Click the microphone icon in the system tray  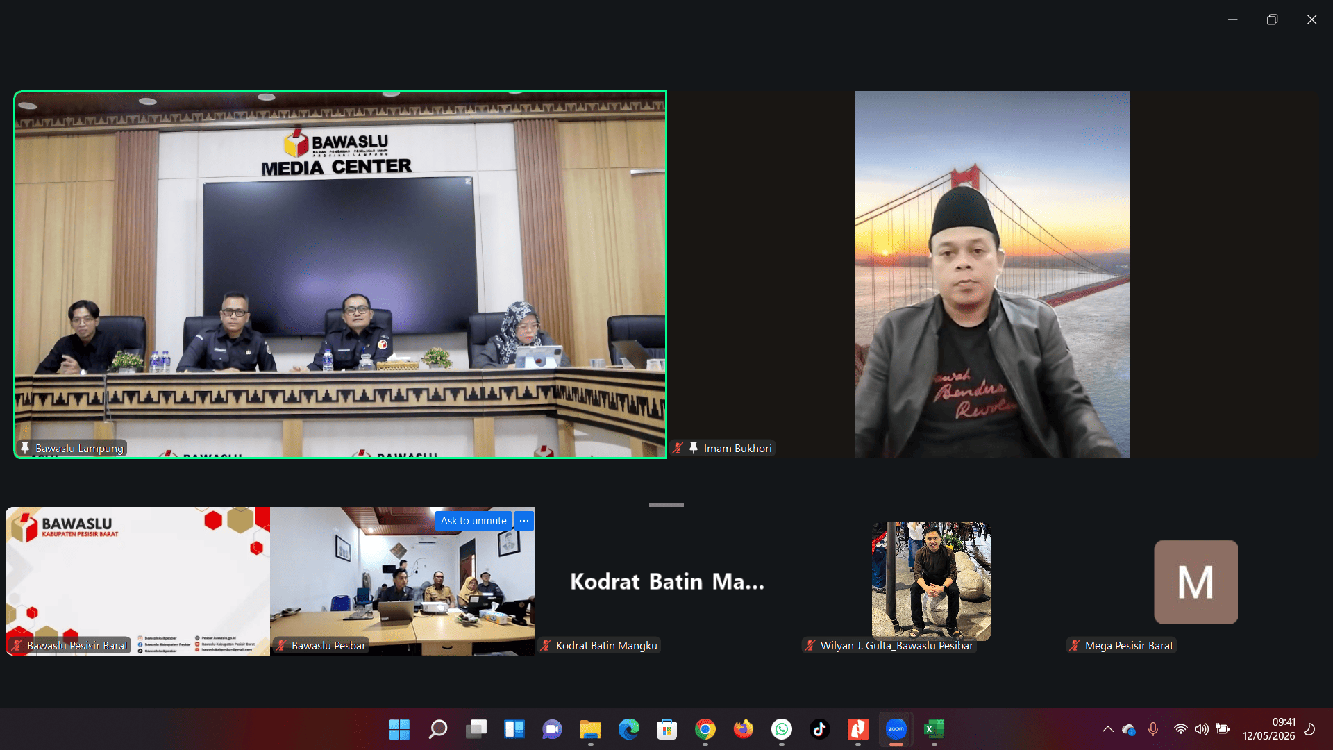(x=1152, y=729)
